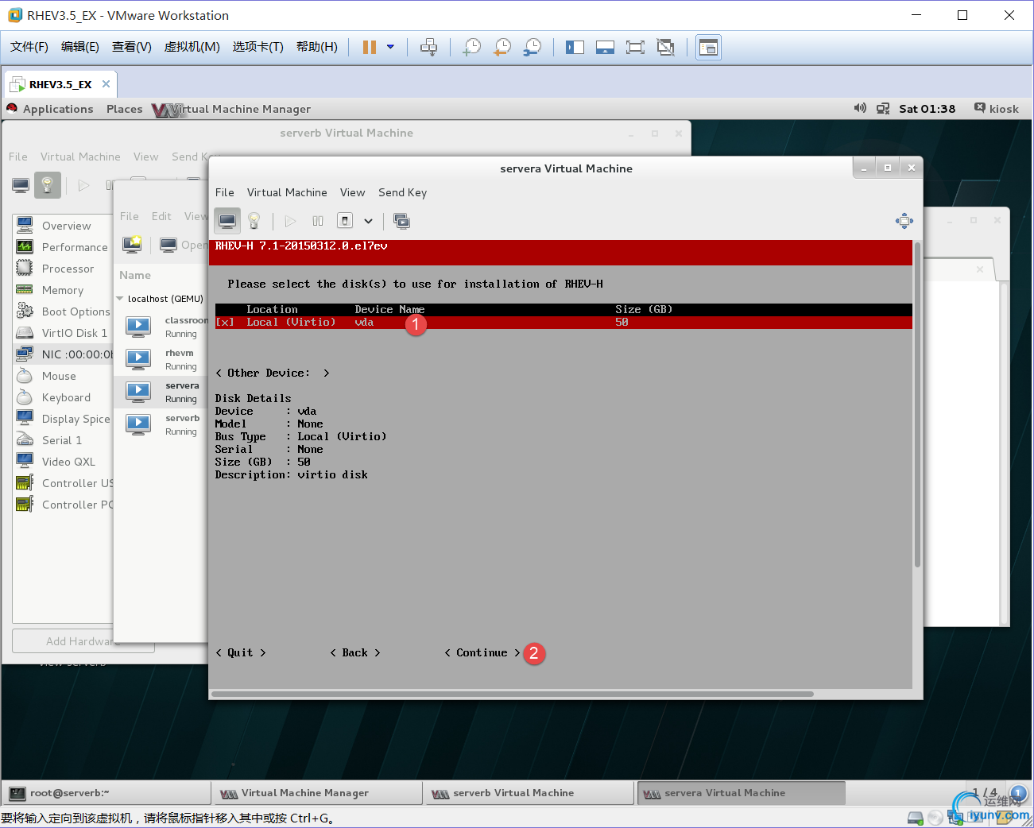
Task: Show hardware details lightbulb in servera window
Action: click(254, 221)
